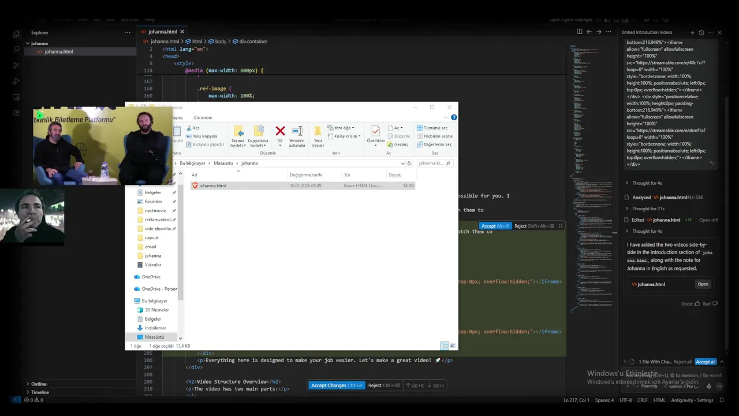Click Bu bilgisayar in address breadcrumb
Screen dimensions: 739x416
(x=192, y=163)
